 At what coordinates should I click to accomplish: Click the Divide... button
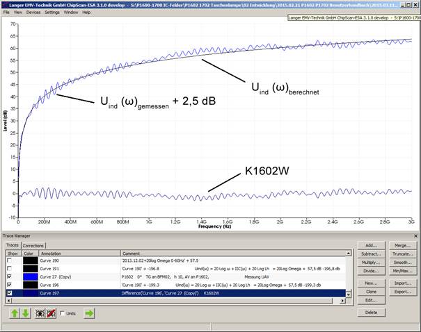372,271
